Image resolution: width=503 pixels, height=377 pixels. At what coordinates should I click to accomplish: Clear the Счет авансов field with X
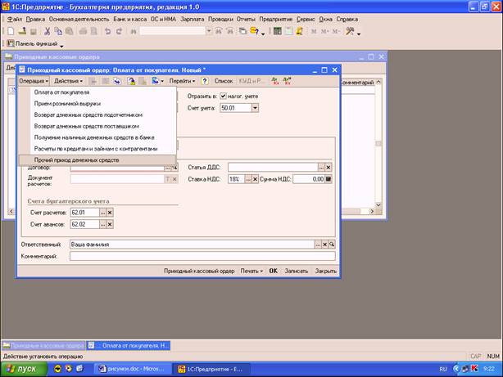click(110, 224)
